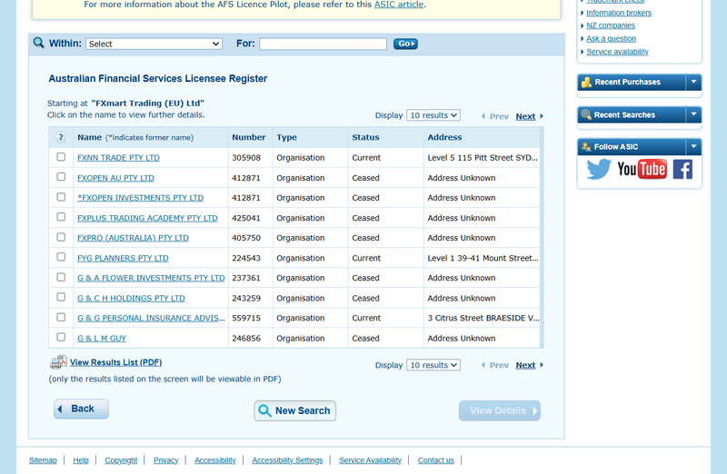Open Contact us footer link
The height and width of the screenshot is (474, 727).
[x=436, y=460]
